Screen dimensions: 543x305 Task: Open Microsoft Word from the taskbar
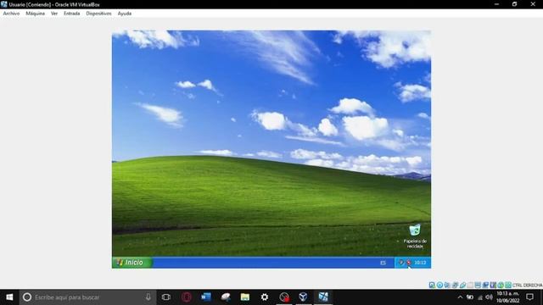coord(206,297)
